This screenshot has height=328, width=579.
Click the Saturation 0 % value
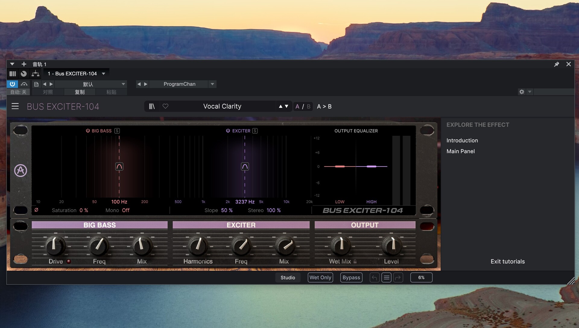[84, 210]
